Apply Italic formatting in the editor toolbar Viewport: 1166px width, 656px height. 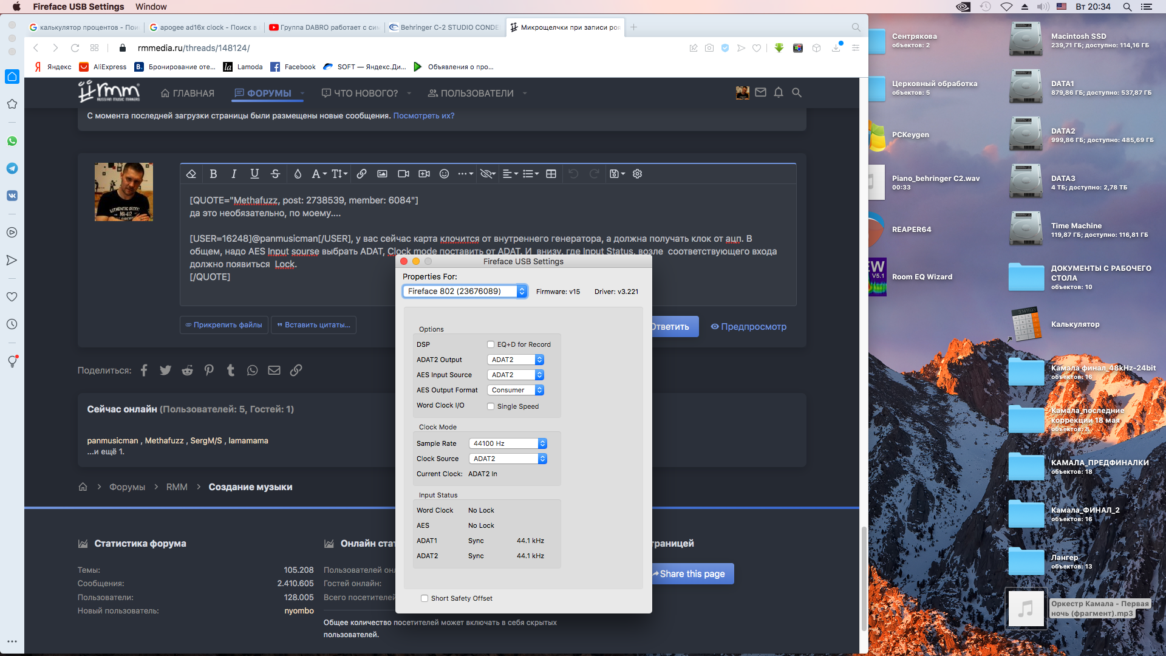(x=234, y=174)
